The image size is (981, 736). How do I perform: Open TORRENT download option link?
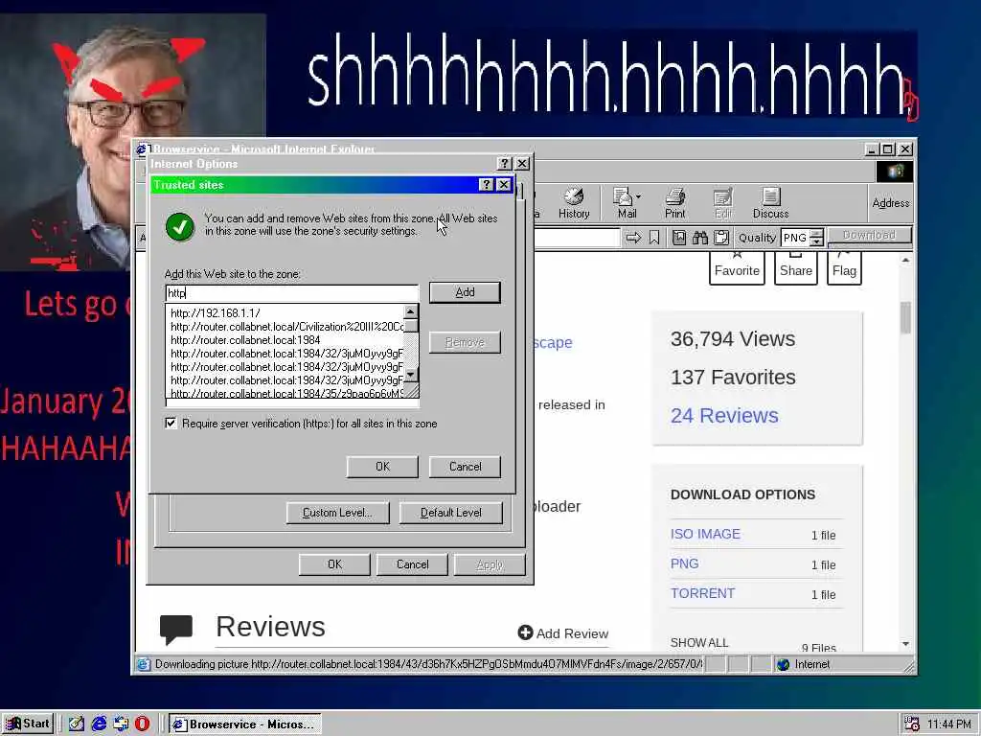tap(702, 593)
